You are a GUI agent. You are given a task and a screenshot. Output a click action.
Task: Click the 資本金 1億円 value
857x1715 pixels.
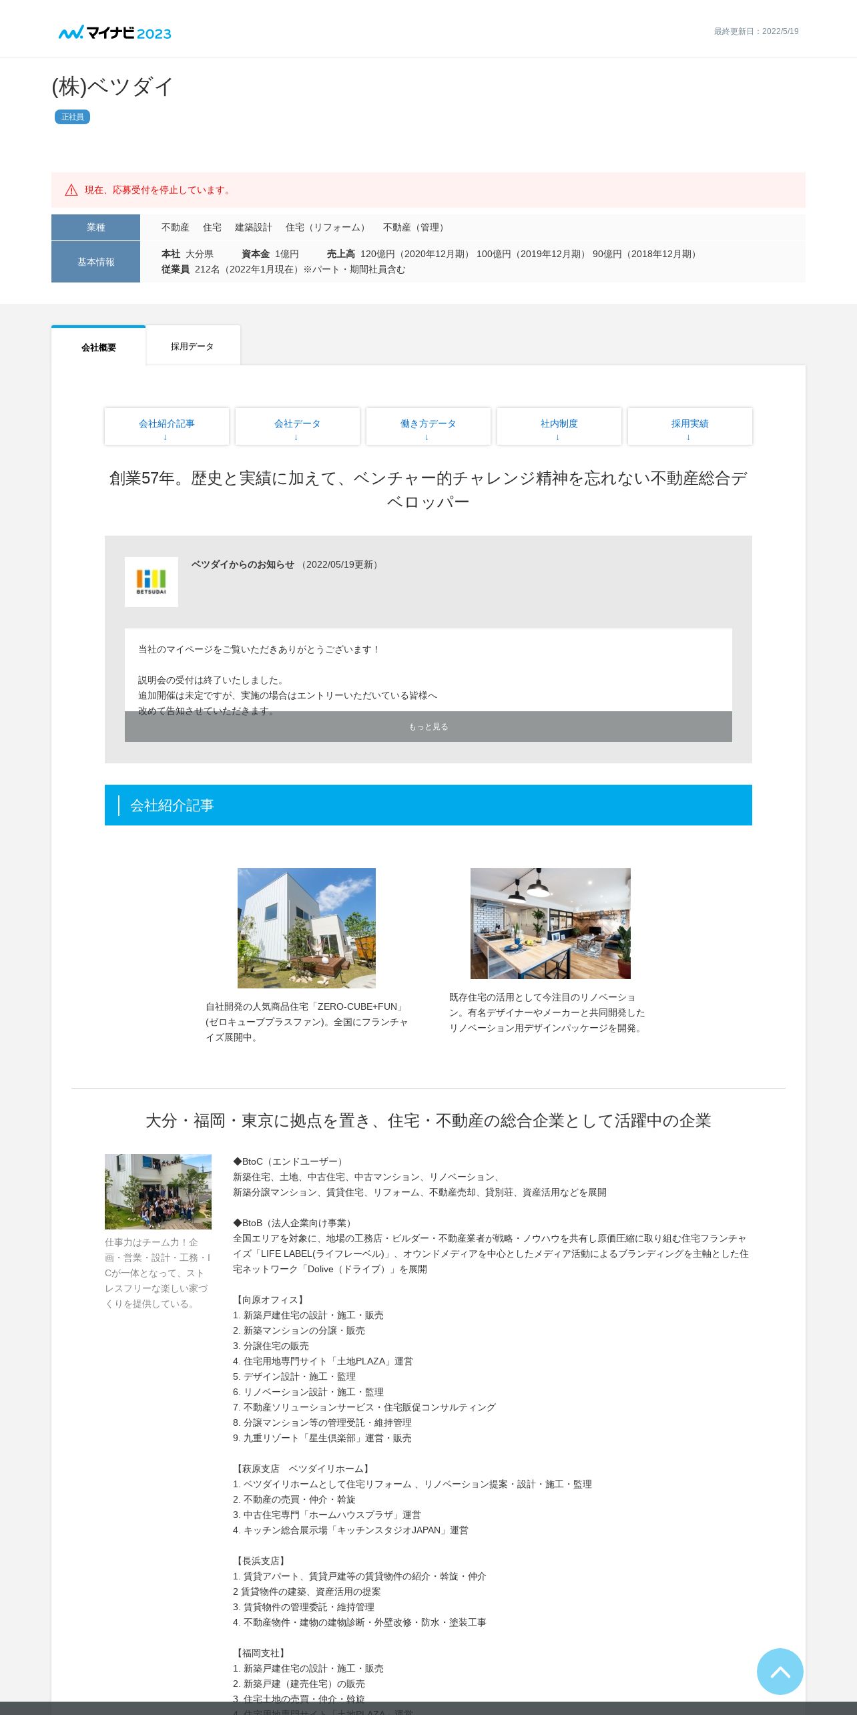(x=270, y=254)
